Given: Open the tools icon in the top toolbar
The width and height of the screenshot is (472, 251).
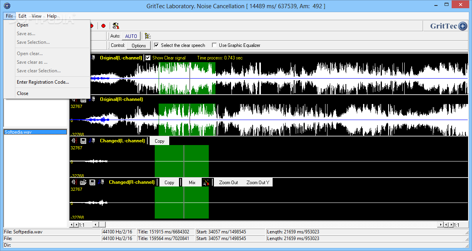Looking at the screenshot, I should (x=116, y=26).
